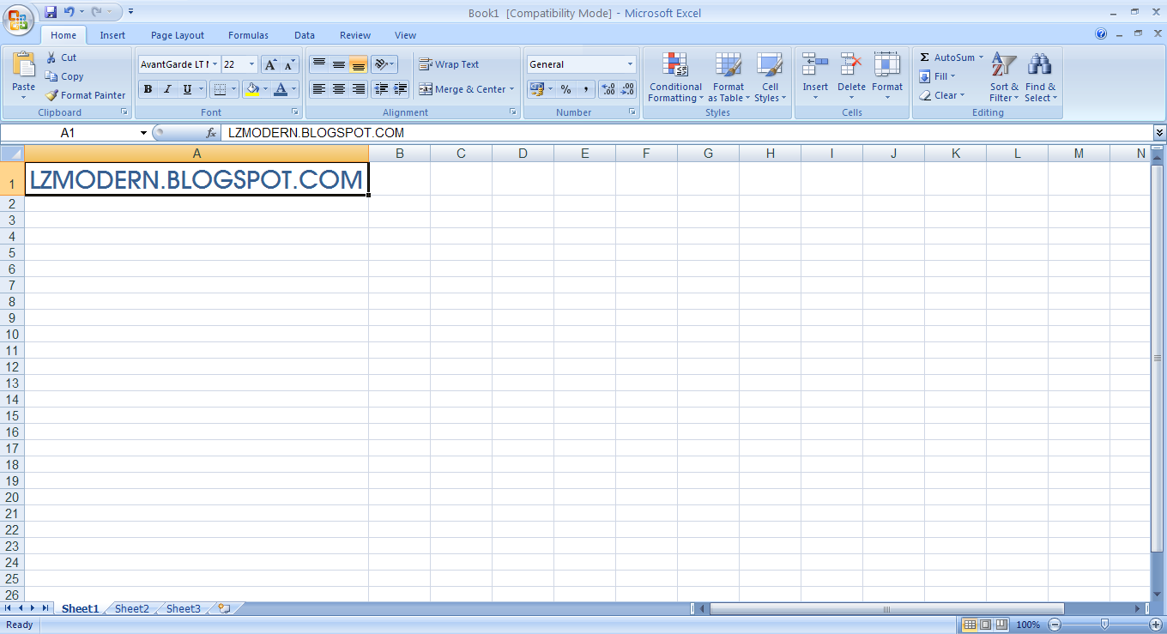Click the zoom slider handle
The height and width of the screenshot is (634, 1167).
pyautogui.click(x=1104, y=625)
